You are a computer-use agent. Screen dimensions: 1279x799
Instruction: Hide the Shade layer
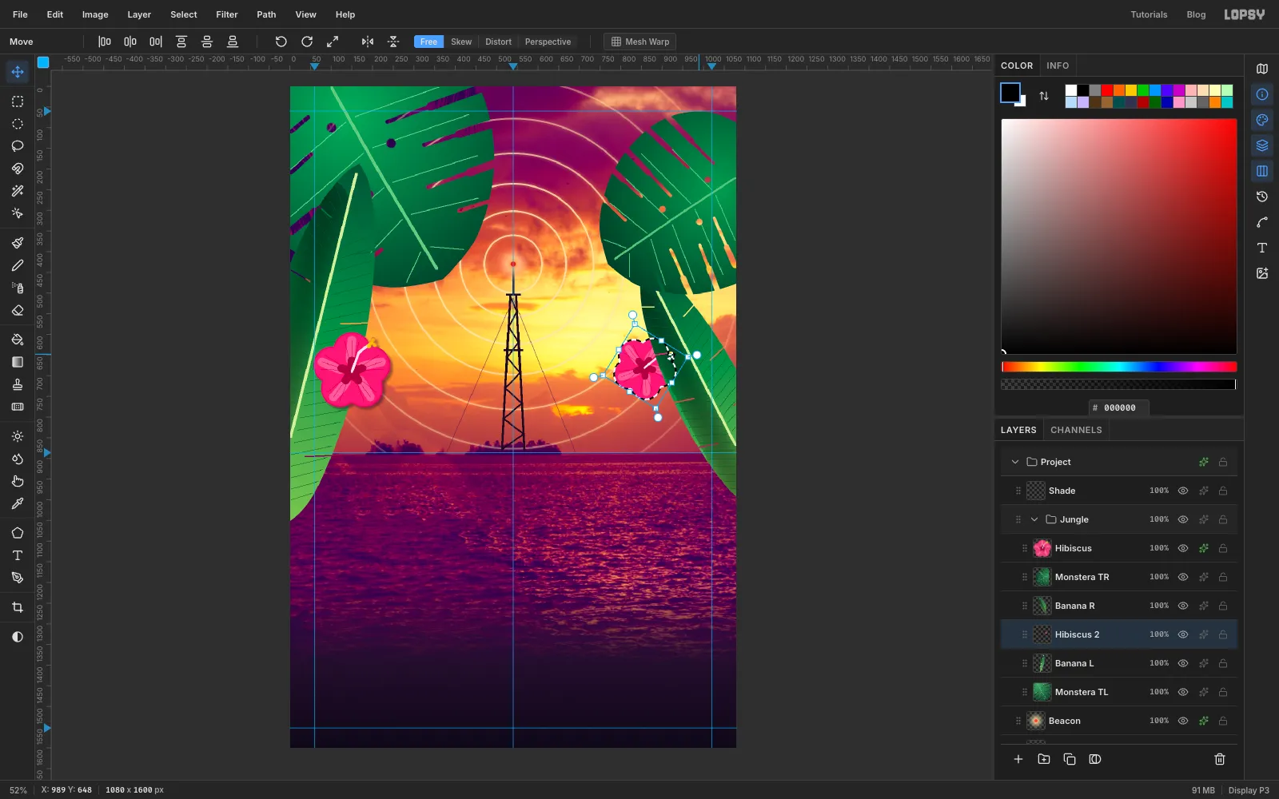(1183, 491)
